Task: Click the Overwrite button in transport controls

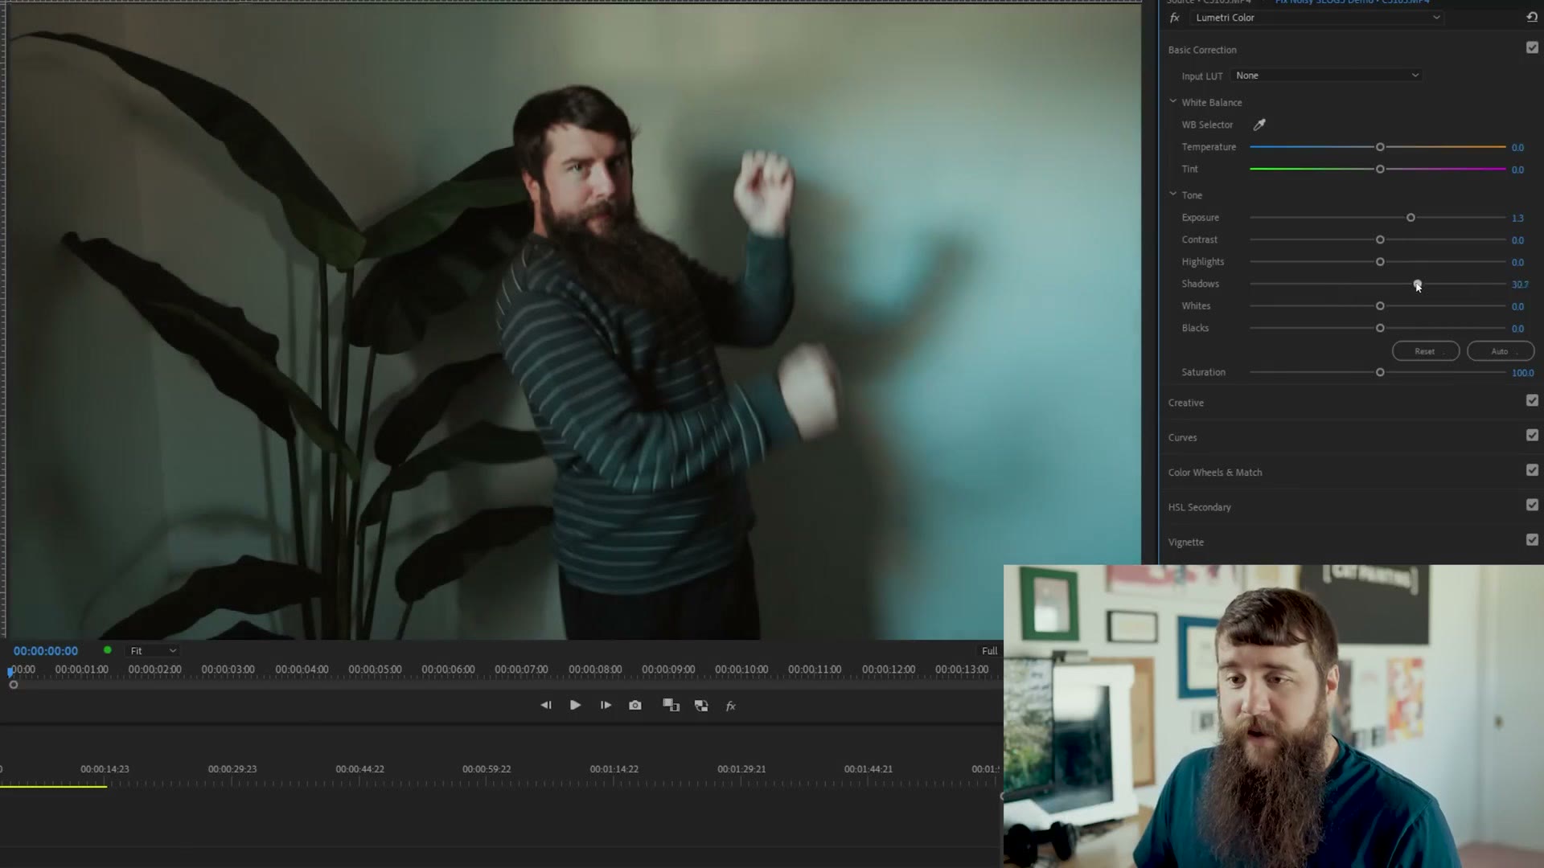Action: click(701, 705)
